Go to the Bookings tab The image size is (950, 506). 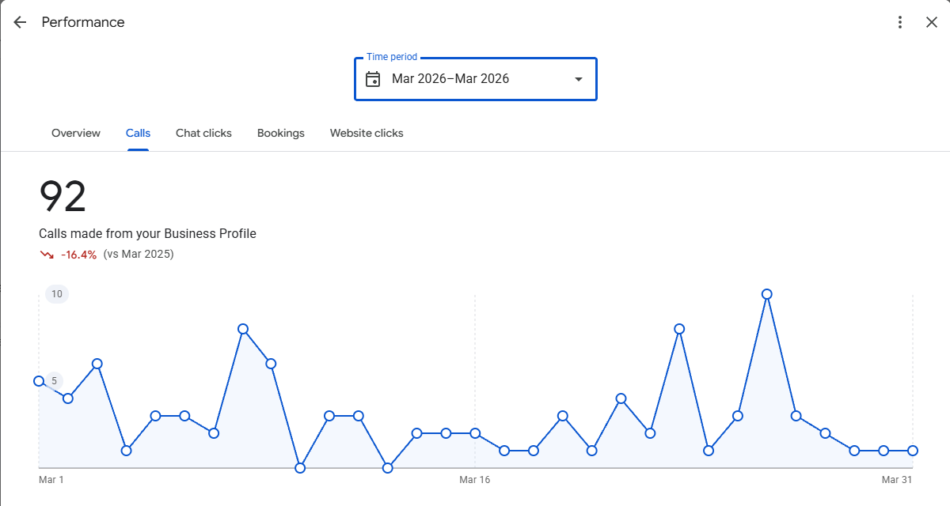click(281, 133)
